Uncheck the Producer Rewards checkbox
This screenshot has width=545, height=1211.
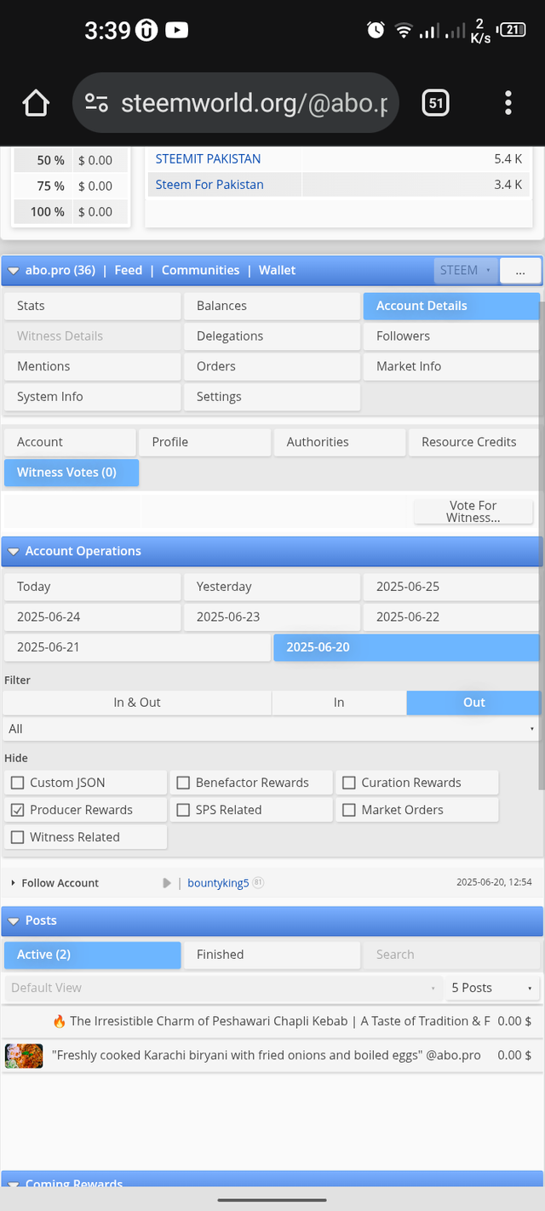[17, 810]
